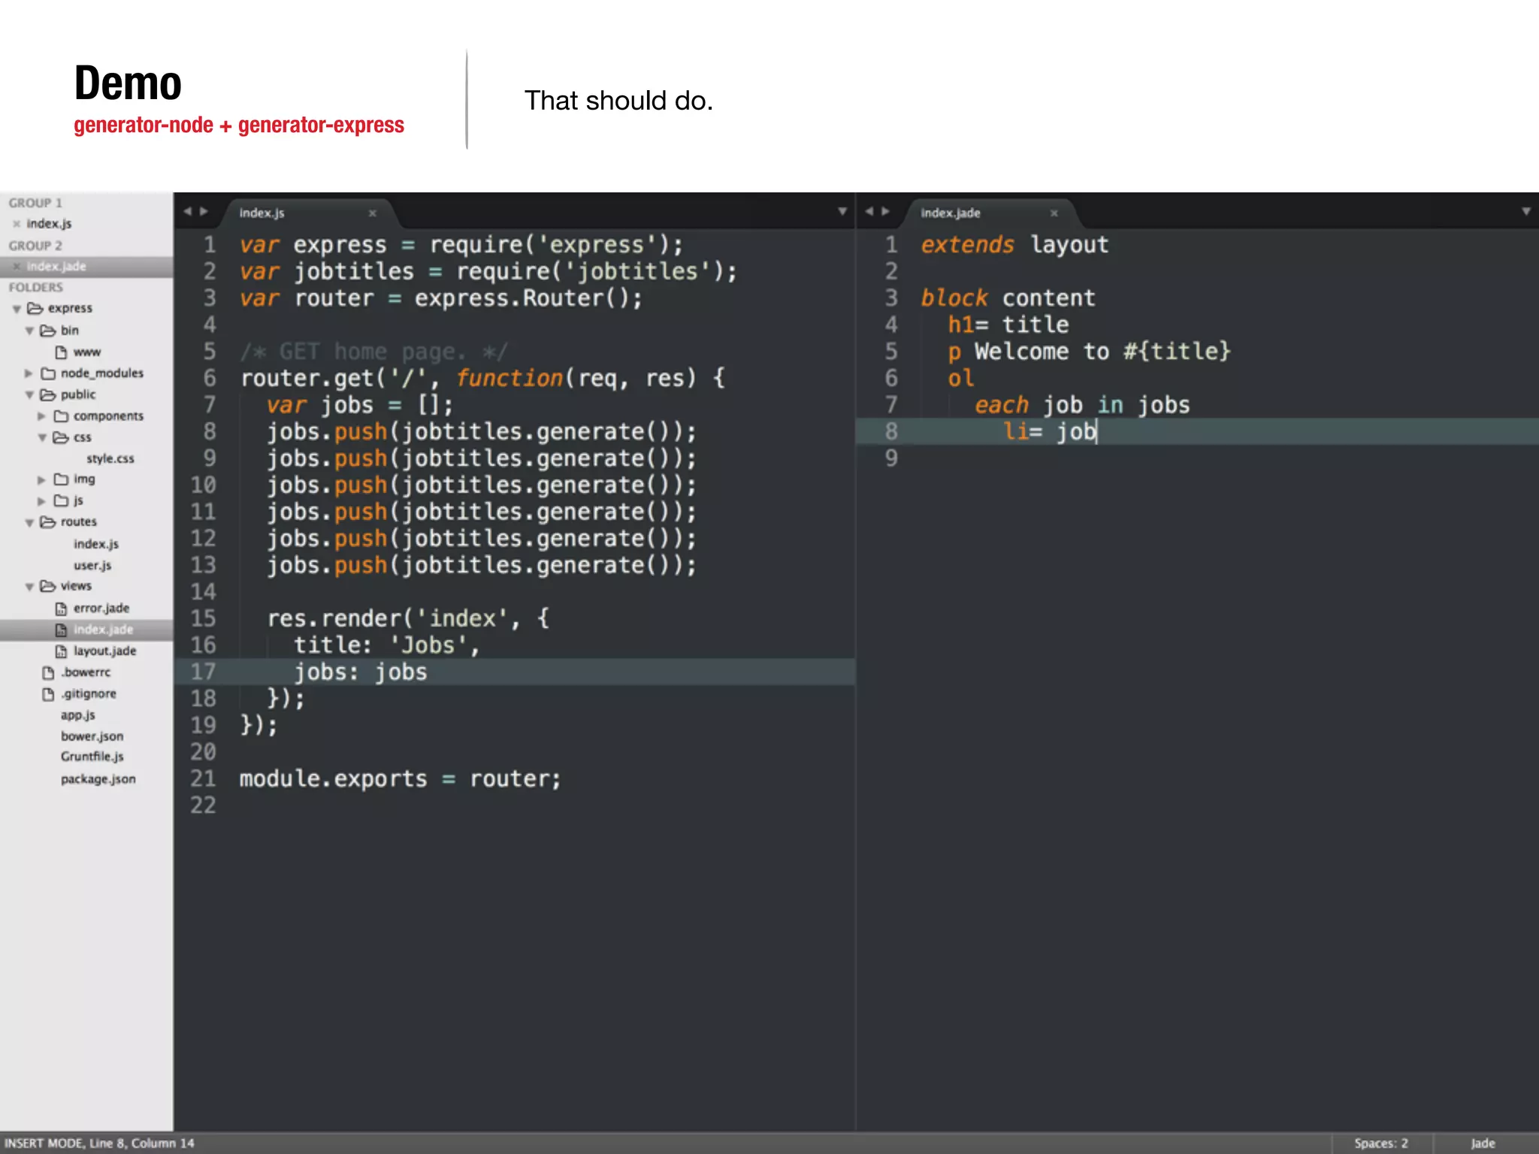Open the www file icon under bin
The image size is (1539, 1154).
tap(61, 352)
